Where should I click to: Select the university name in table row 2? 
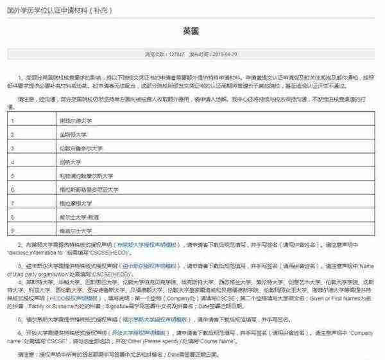pos(73,135)
